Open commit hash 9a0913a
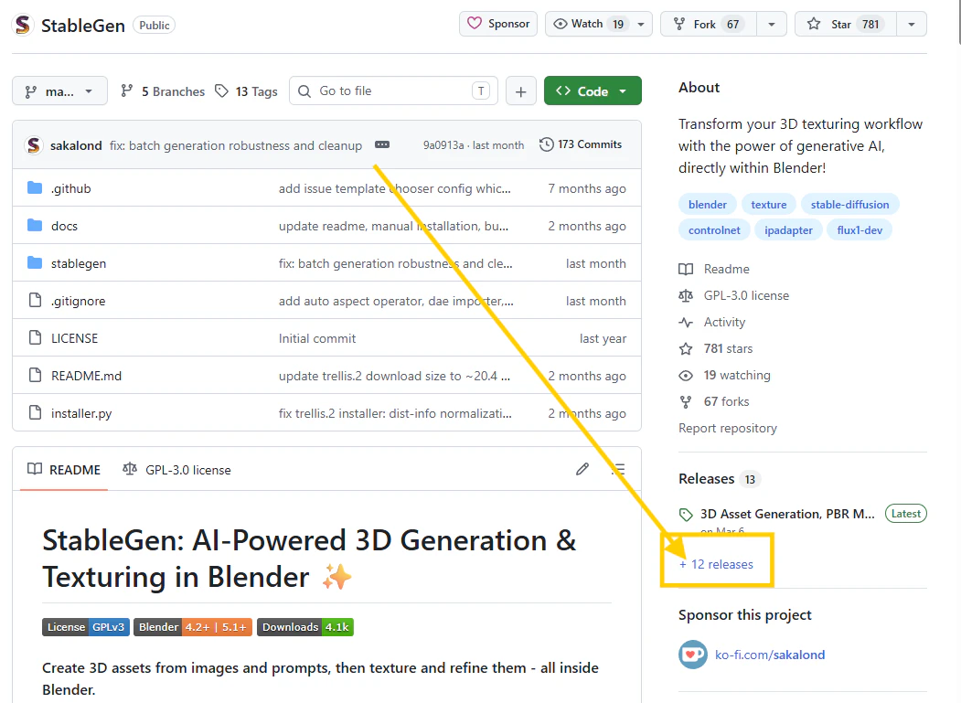Image resolution: width=961 pixels, height=703 pixels. tap(443, 145)
